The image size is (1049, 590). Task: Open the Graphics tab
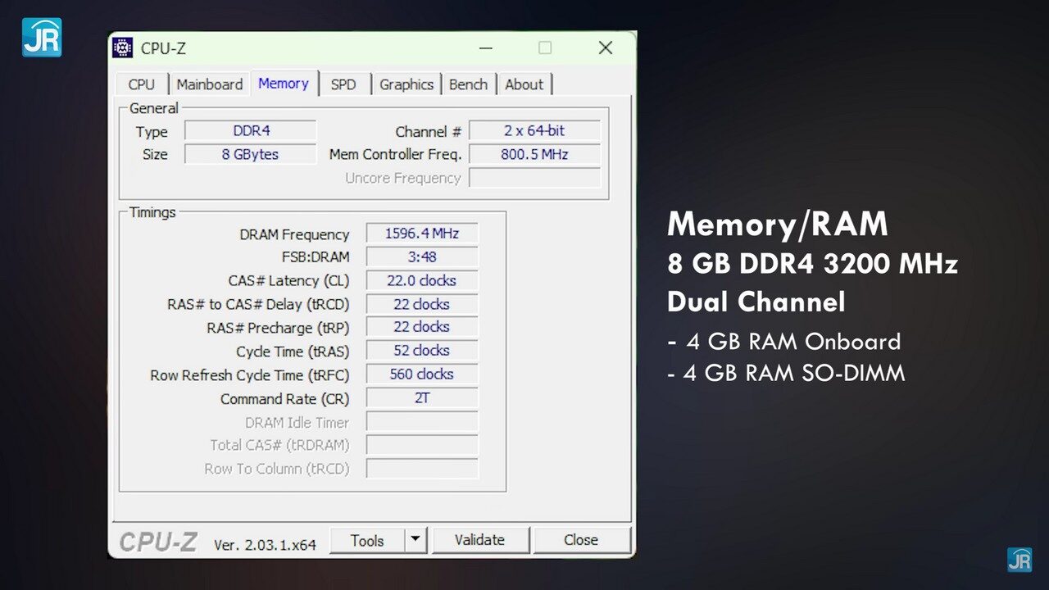[x=406, y=84]
